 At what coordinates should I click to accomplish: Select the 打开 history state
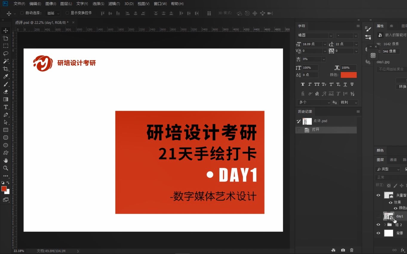tap(326, 130)
